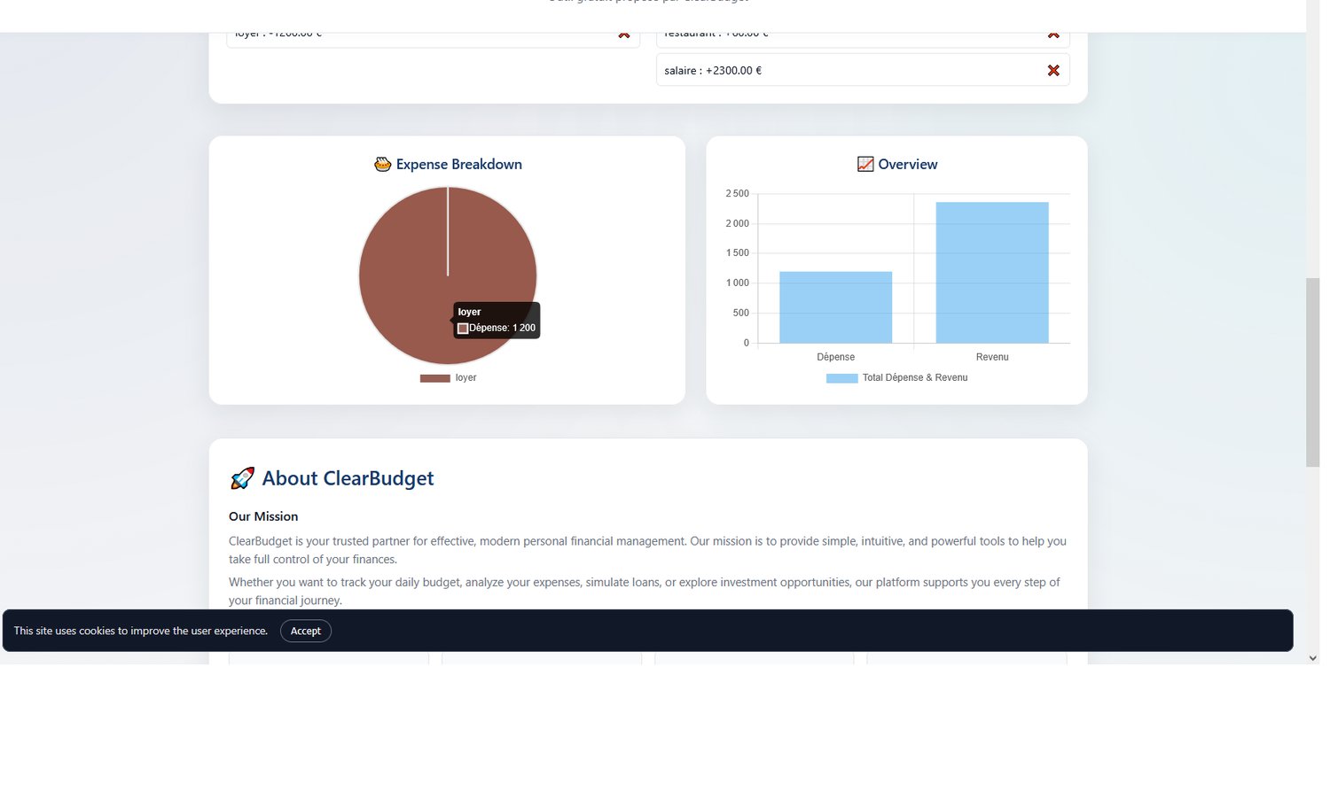
Task: Toggle the Total Dépense & Revenu legend
Action: coord(896,378)
